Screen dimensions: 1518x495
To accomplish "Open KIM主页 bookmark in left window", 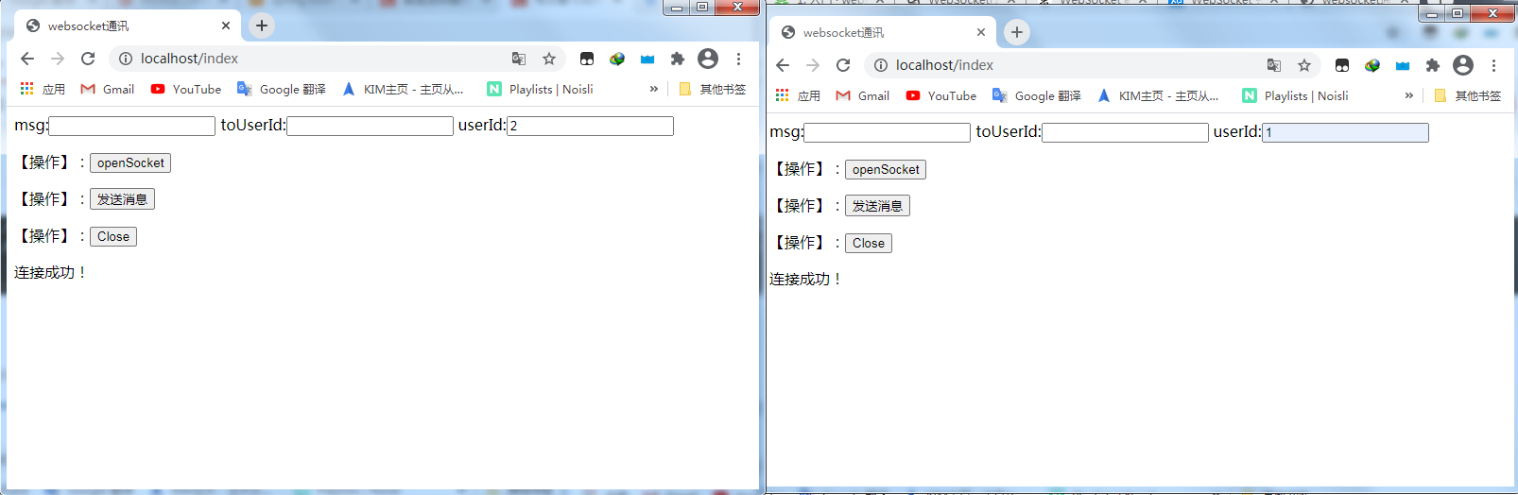I will pyautogui.click(x=403, y=89).
